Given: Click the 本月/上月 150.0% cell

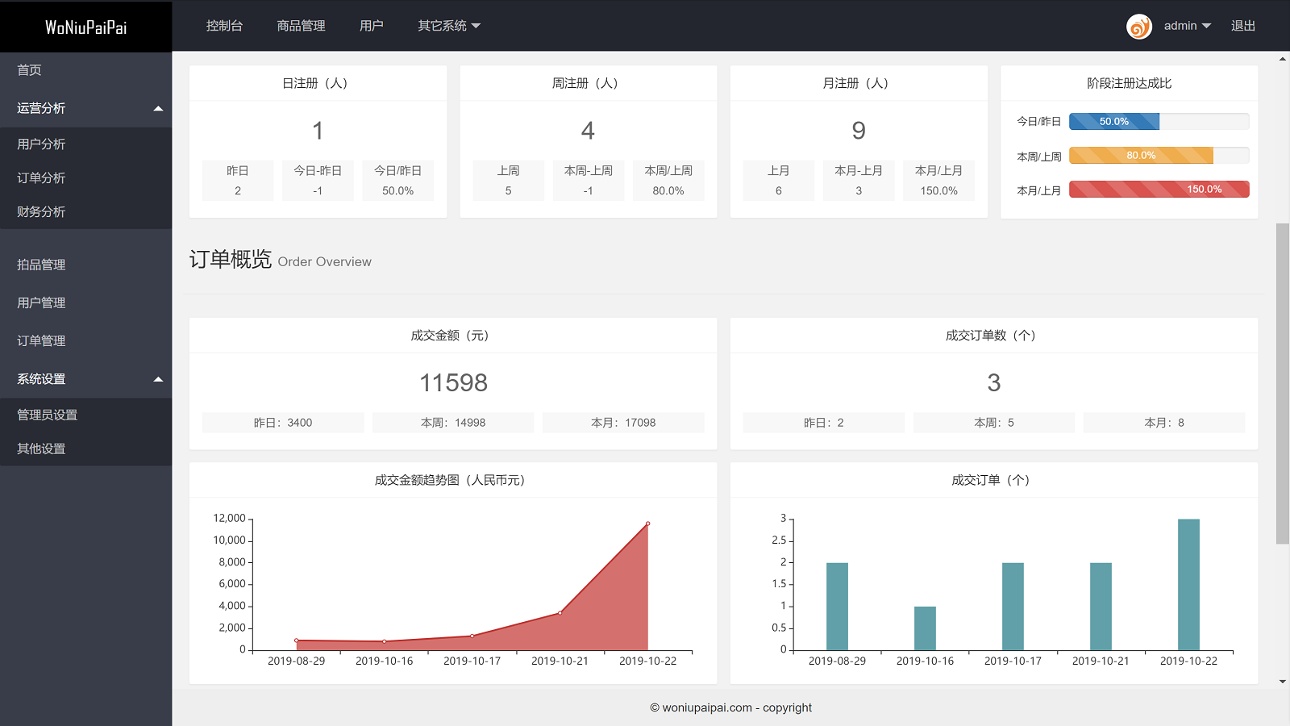Looking at the screenshot, I should click(939, 181).
